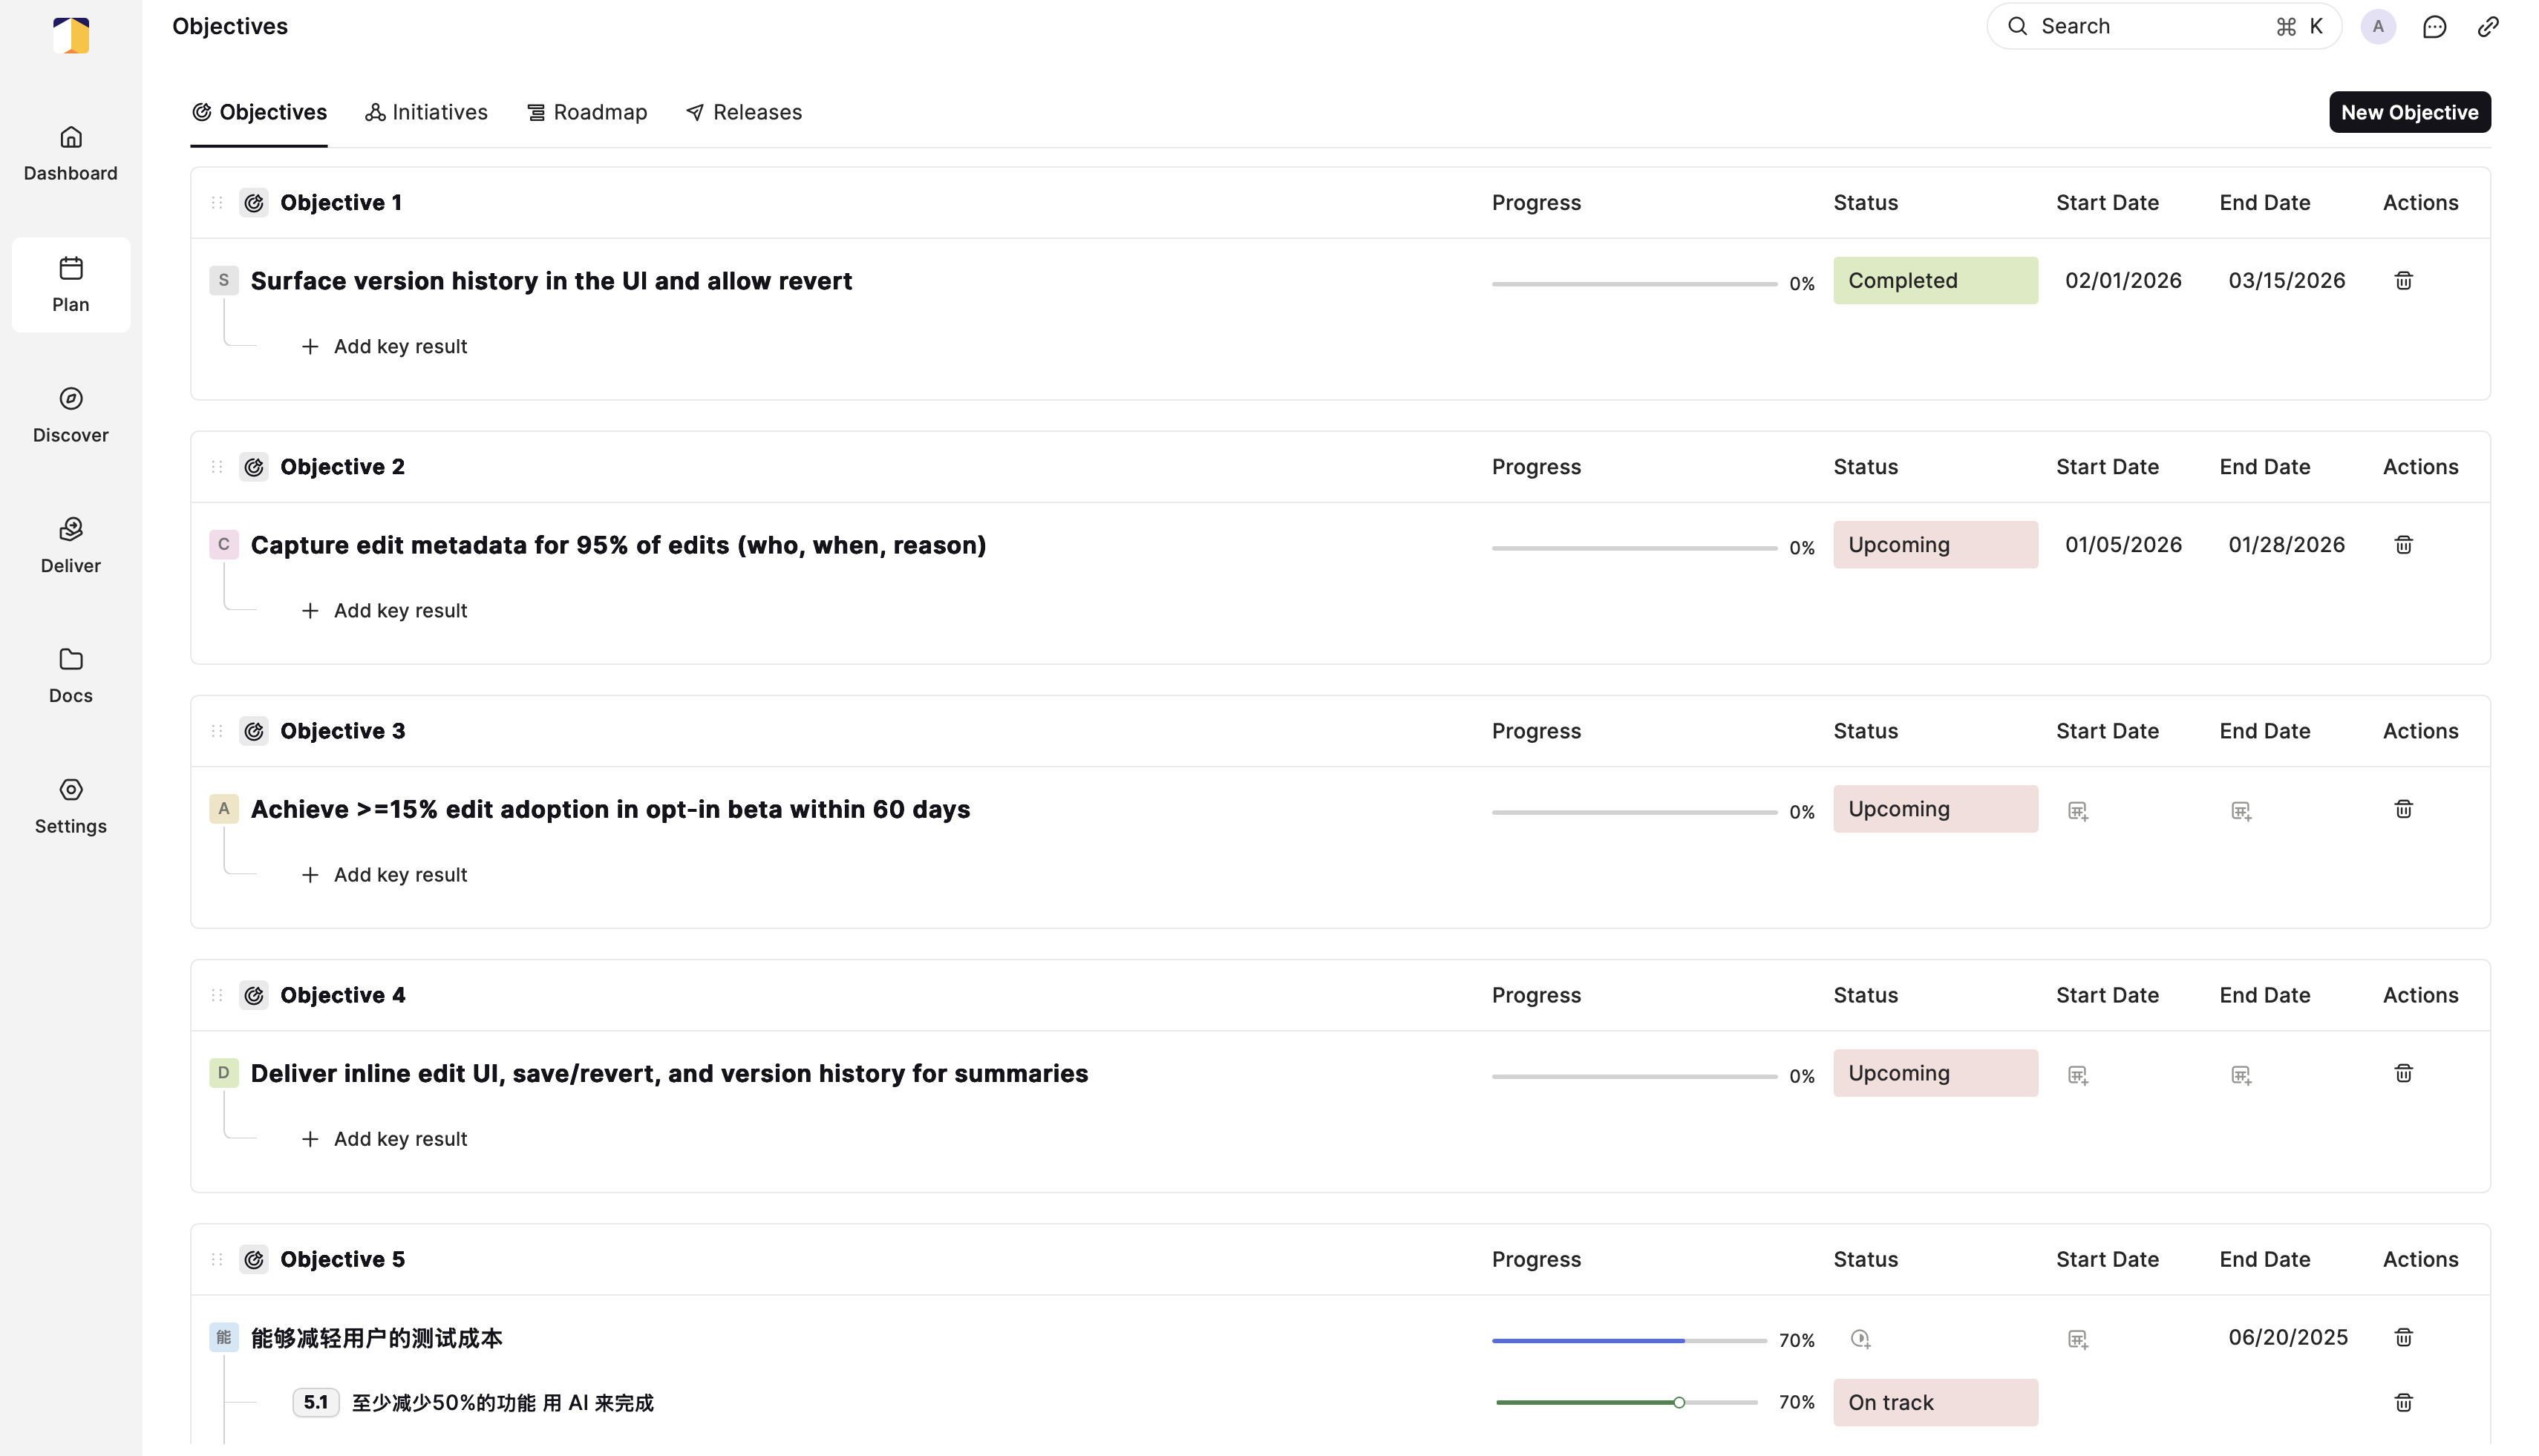This screenshot has height=1456, width=2539.
Task: Open the chat messages icon
Action: pyautogui.click(x=2434, y=27)
